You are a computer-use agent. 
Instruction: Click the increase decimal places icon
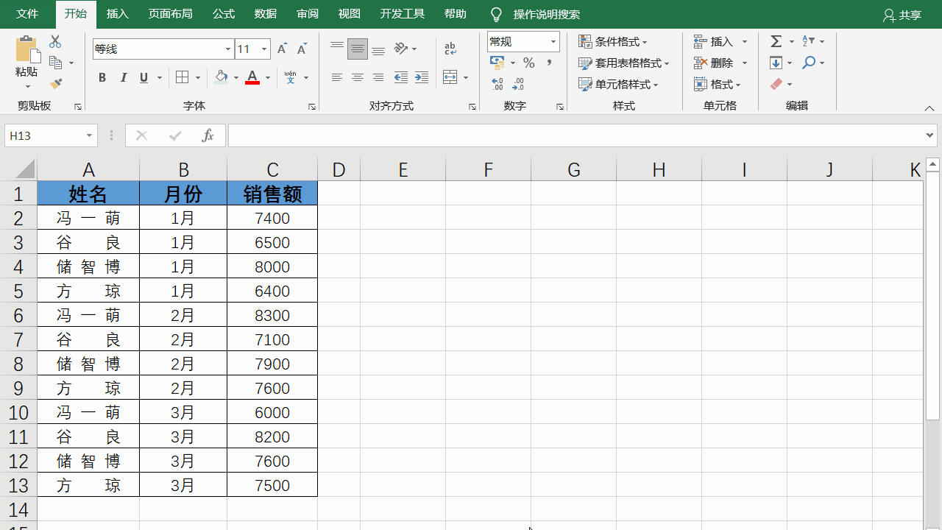click(x=497, y=85)
